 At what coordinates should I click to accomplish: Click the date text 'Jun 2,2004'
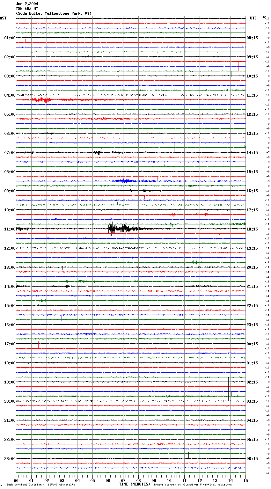coord(27,4)
